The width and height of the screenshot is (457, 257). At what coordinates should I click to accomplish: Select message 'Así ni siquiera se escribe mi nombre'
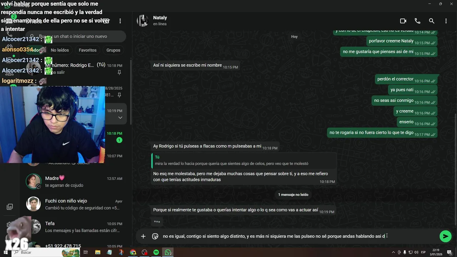[195, 66]
